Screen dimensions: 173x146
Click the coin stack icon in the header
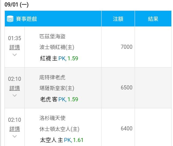10,19
